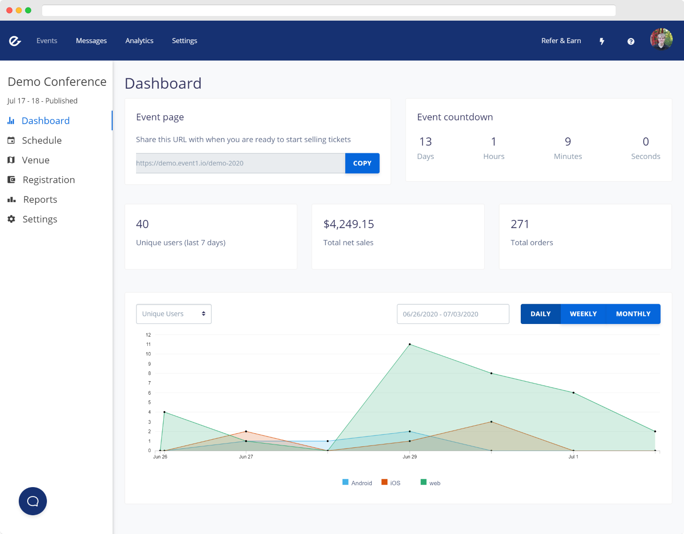The width and height of the screenshot is (684, 534).
Task: Click the Venue location icon
Action: pos(11,160)
